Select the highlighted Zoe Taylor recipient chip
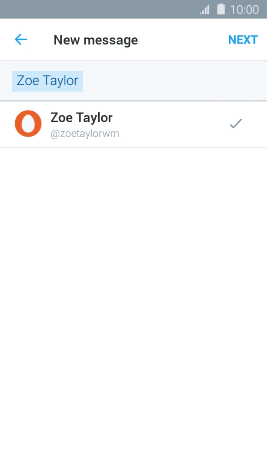 tap(47, 81)
